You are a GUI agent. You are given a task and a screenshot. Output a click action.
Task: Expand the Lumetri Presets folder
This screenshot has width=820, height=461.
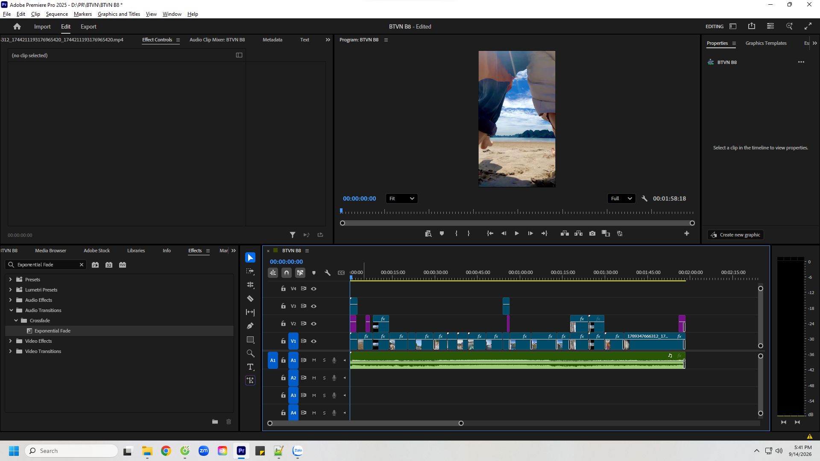(10, 290)
